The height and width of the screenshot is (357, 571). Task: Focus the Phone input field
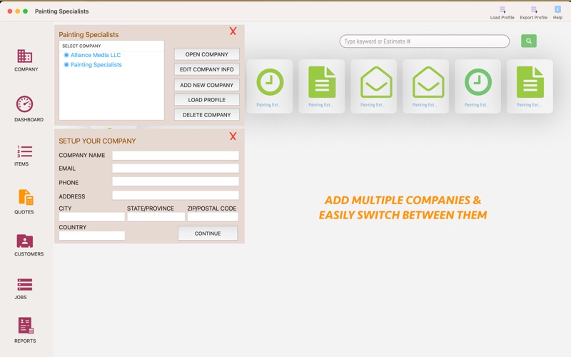click(x=176, y=181)
